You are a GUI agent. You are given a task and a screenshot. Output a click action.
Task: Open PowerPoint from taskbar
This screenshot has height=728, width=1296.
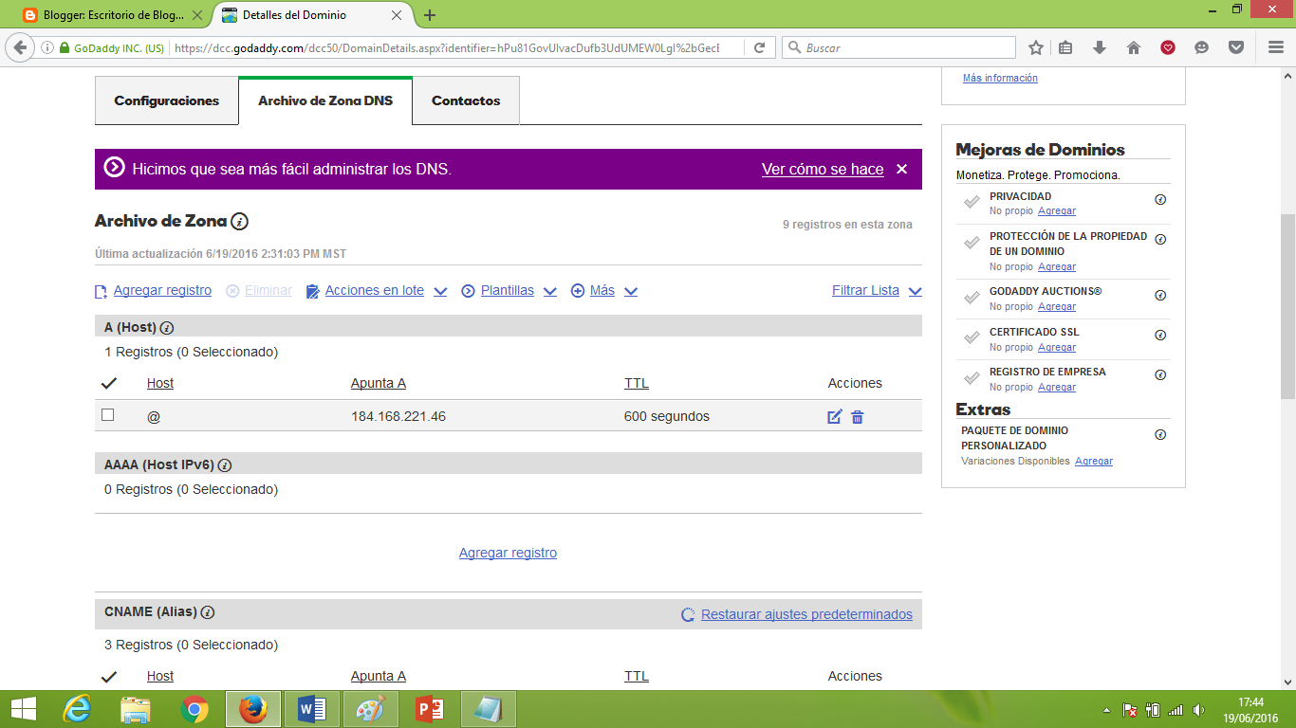(x=430, y=709)
